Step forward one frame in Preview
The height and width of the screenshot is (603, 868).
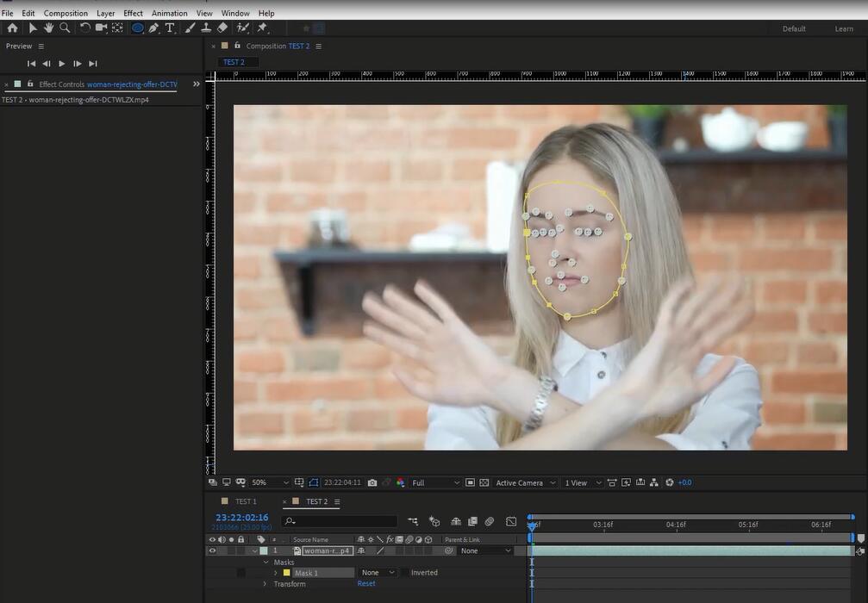[x=78, y=64]
